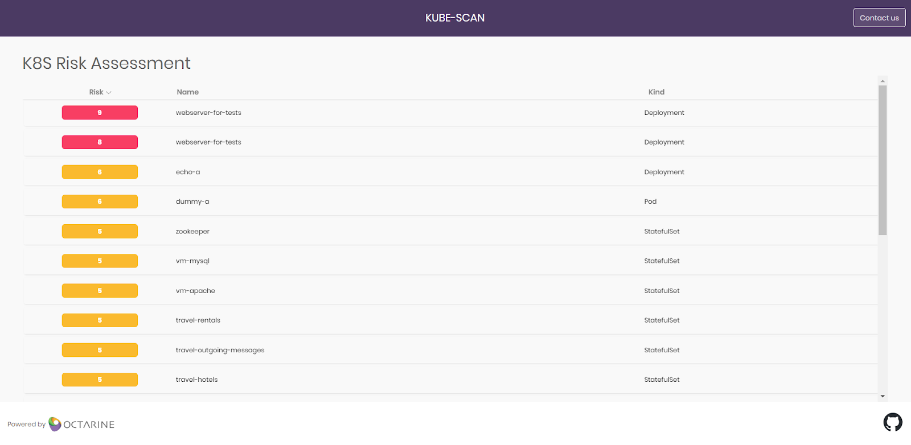This screenshot has height=445, width=911.
Task: Select the travel-hotels name
Action: click(x=196, y=380)
